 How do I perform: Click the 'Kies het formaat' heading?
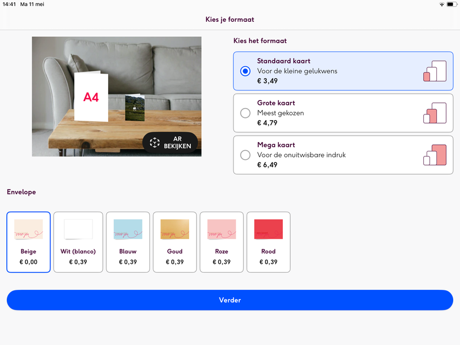click(260, 41)
